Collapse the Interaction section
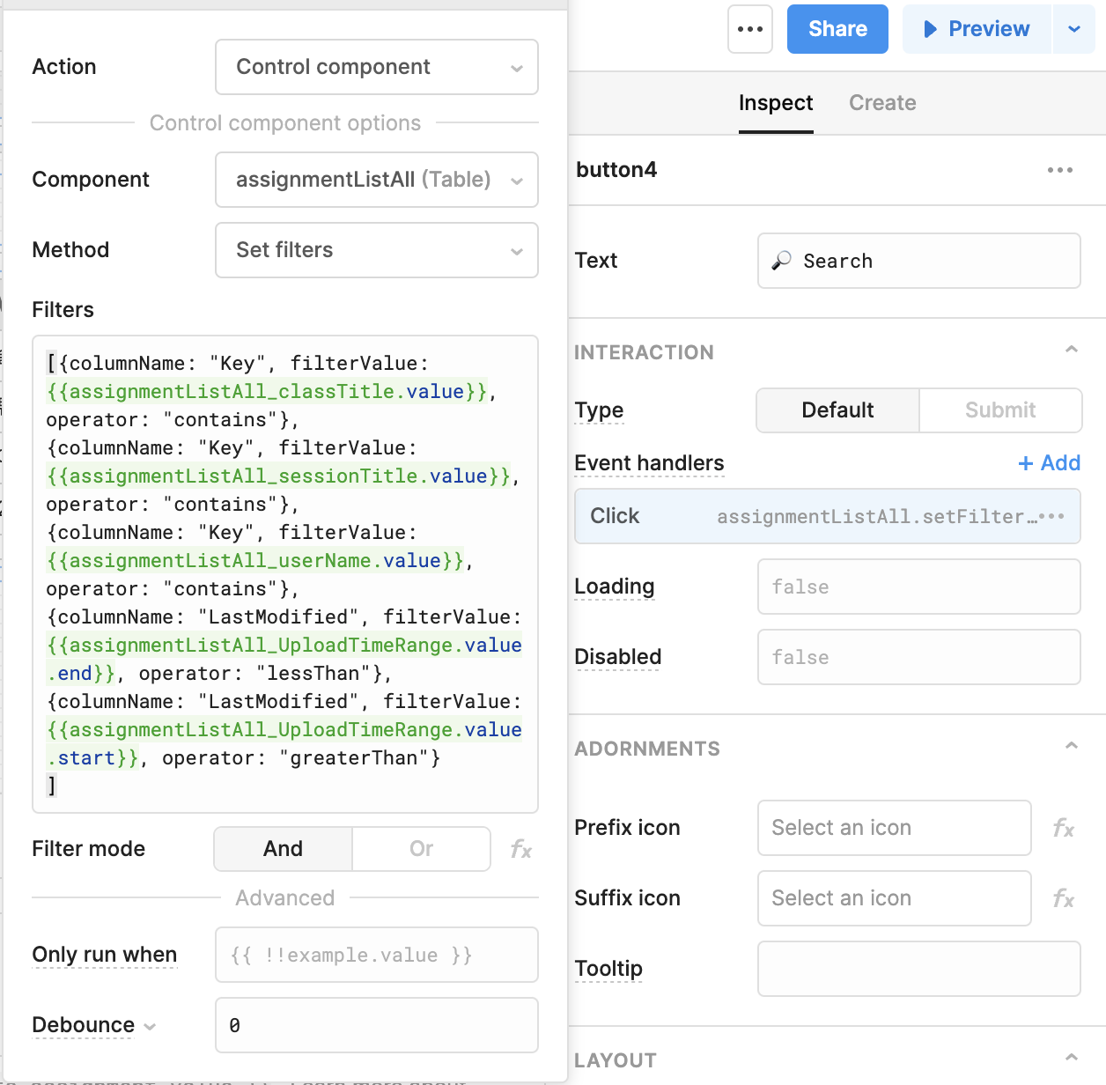Viewport: 1106px width, 1085px height. click(x=1071, y=351)
